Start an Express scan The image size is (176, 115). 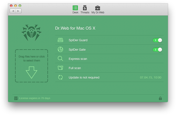pos(109,59)
